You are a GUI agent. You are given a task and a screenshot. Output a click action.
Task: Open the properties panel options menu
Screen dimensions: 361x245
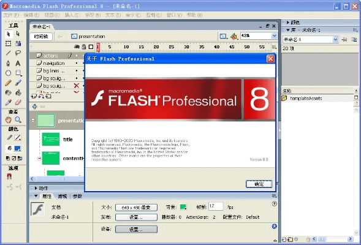tap(274, 196)
